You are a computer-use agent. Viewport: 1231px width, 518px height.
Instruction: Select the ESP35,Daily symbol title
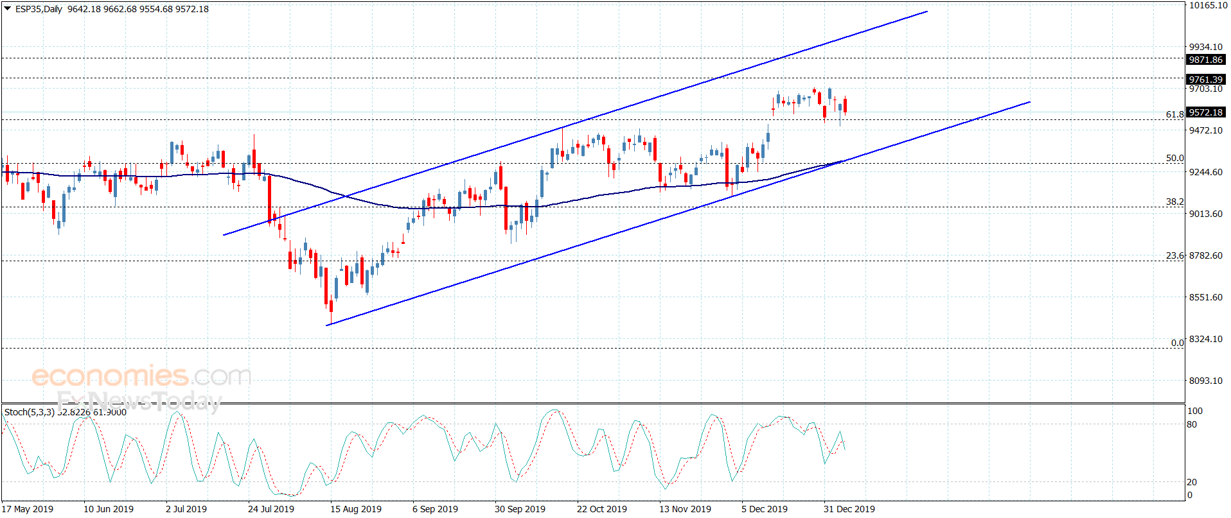(39, 9)
